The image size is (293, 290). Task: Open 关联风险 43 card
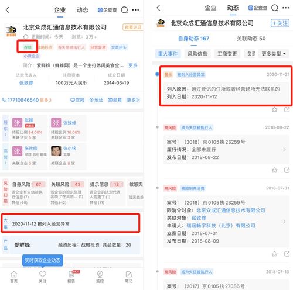coord(67,192)
